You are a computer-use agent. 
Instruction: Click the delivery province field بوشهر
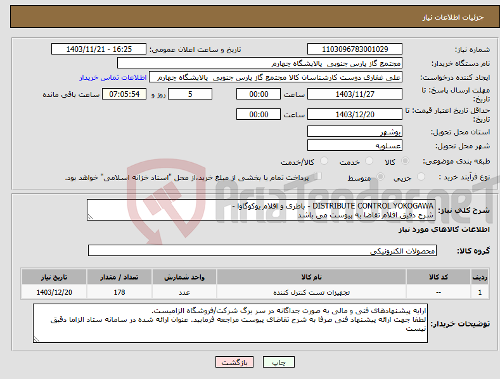point(355,131)
